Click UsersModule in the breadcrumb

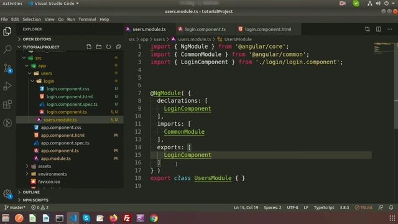pos(238,39)
